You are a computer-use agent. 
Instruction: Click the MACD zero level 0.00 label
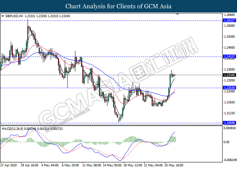pos(226,142)
